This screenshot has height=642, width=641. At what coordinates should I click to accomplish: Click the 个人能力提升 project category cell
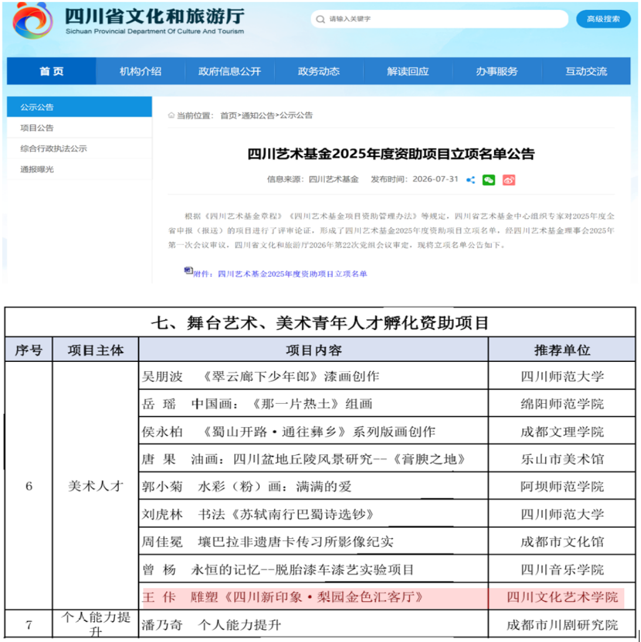(x=96, y=624)
